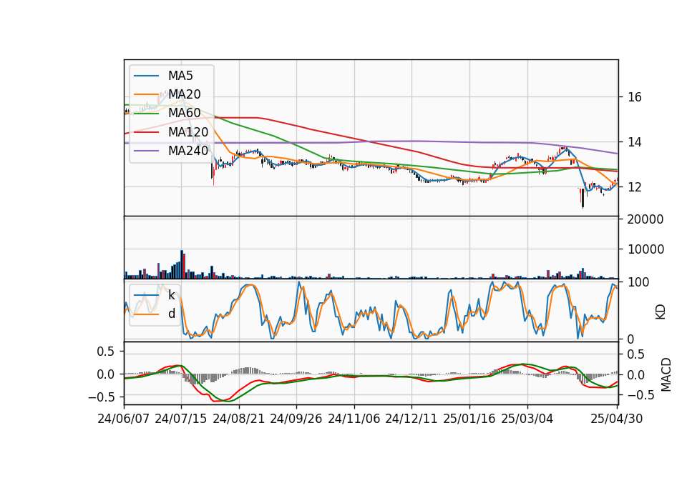Click the 24/06/07 date axis label

pos(124,419)
